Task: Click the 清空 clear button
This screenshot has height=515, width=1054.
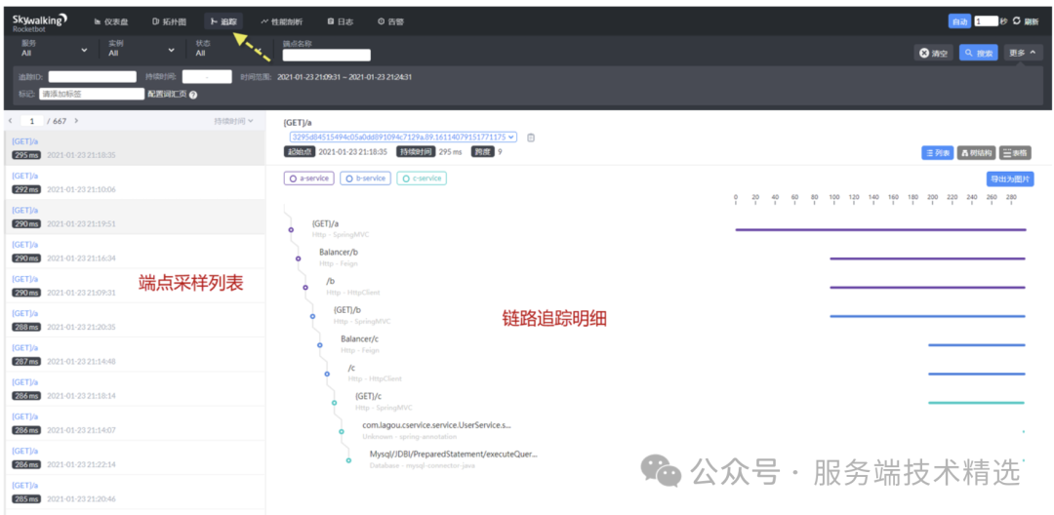Action: tap(933, 53)
